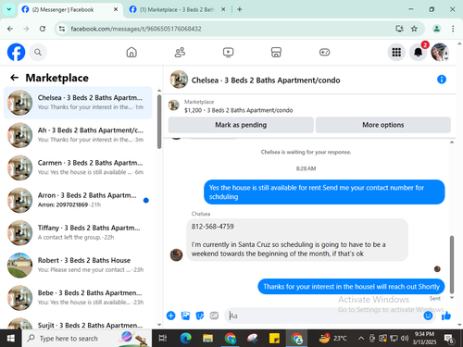Click the 'Yes the house is still available' message bubble

324,192
